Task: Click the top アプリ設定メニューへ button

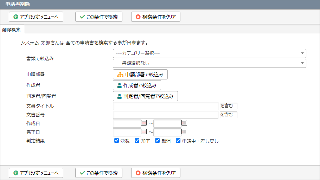Action: point(36,17)
